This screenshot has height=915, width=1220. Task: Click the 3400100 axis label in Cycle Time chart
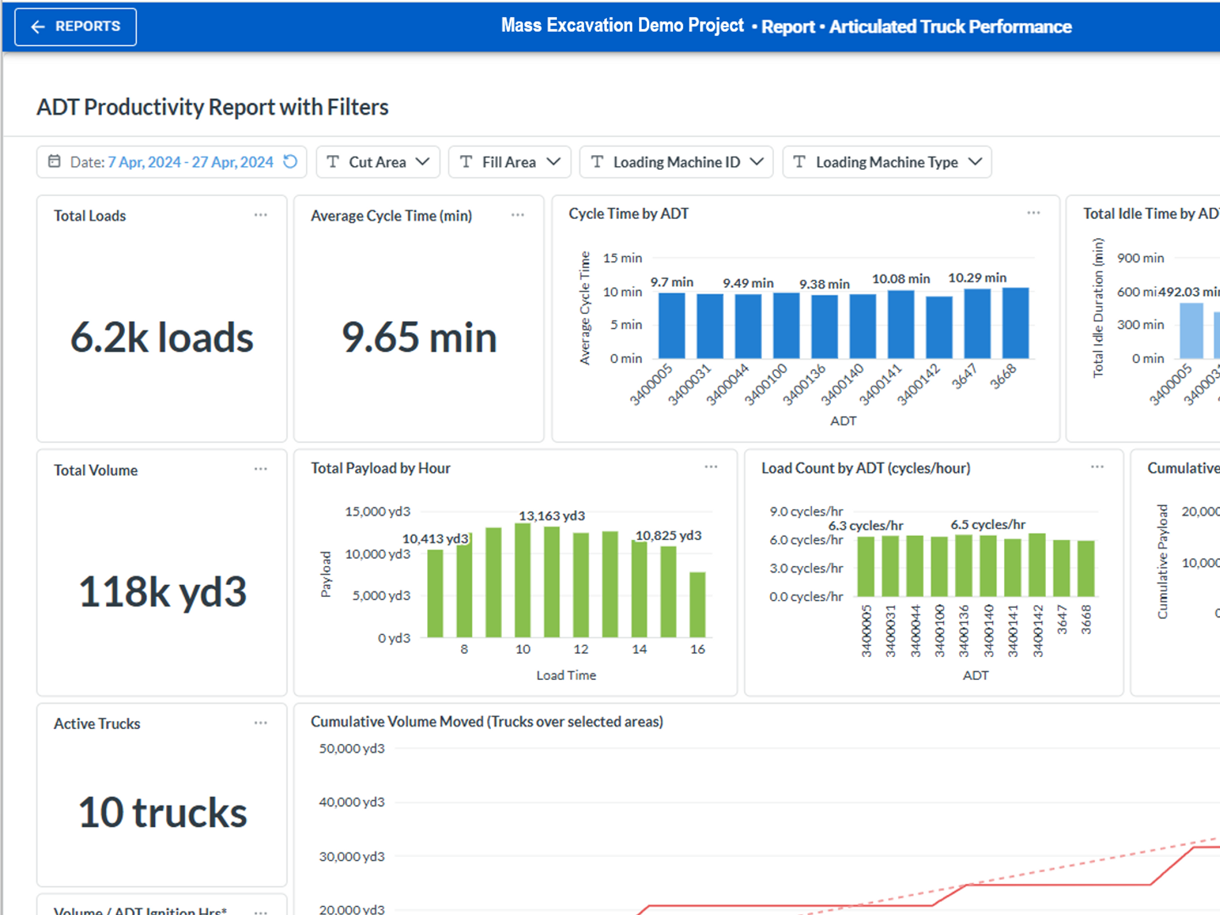(x=766, y=384)
